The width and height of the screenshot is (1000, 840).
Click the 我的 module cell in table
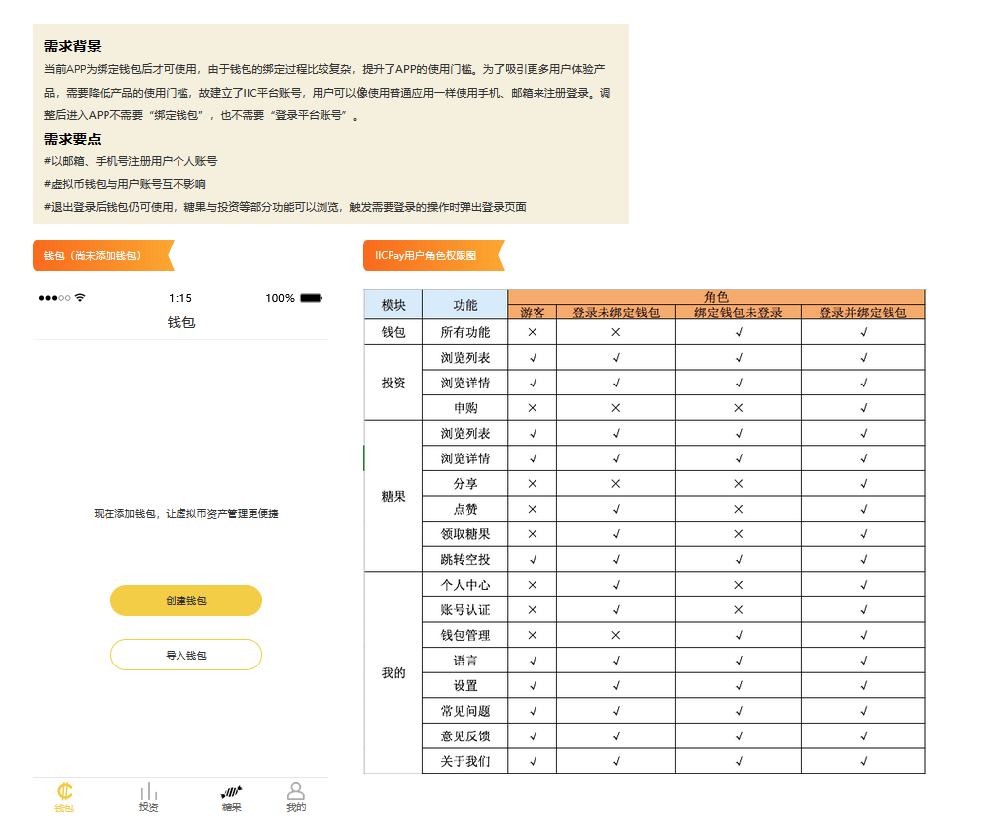coord(393,673)
